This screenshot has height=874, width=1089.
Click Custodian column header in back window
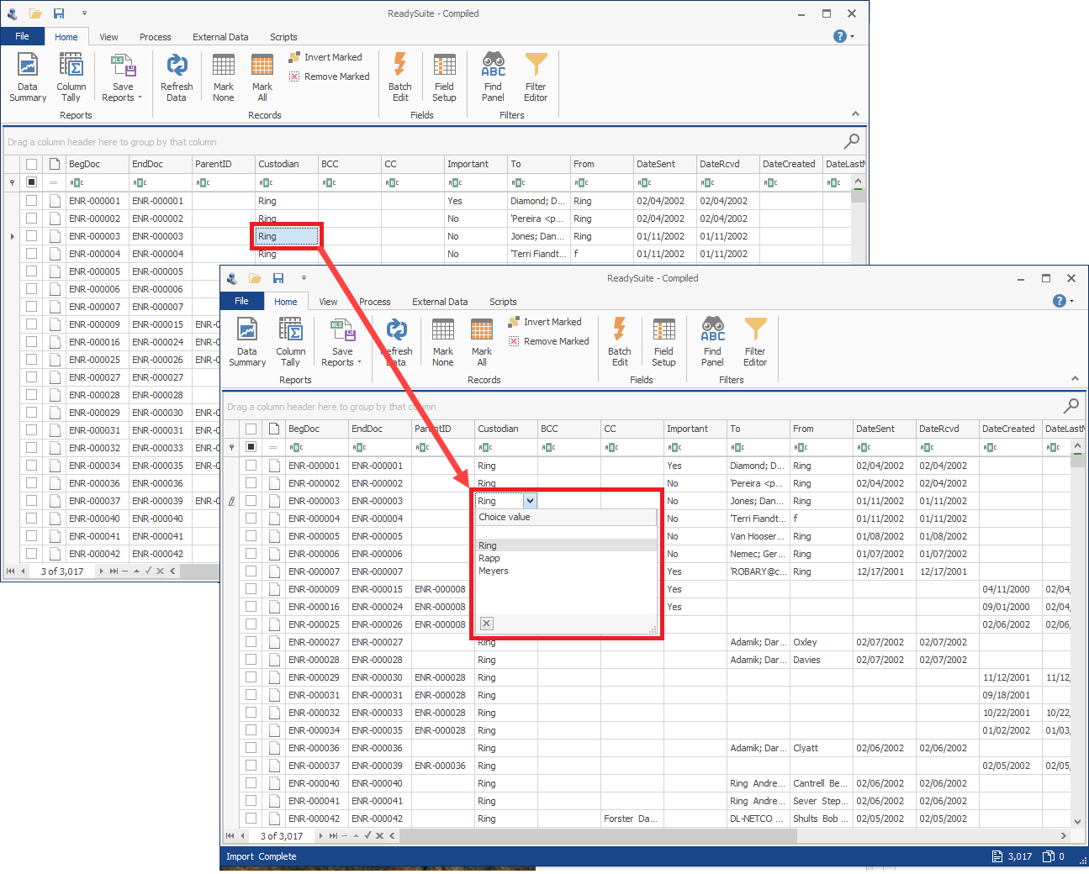[x=286, y=164]
